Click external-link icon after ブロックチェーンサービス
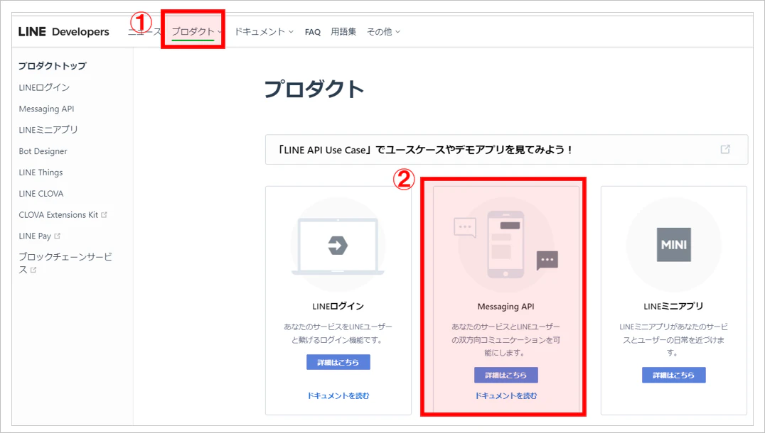This screenshot has height=433, width=765. (x=33, y=270)
